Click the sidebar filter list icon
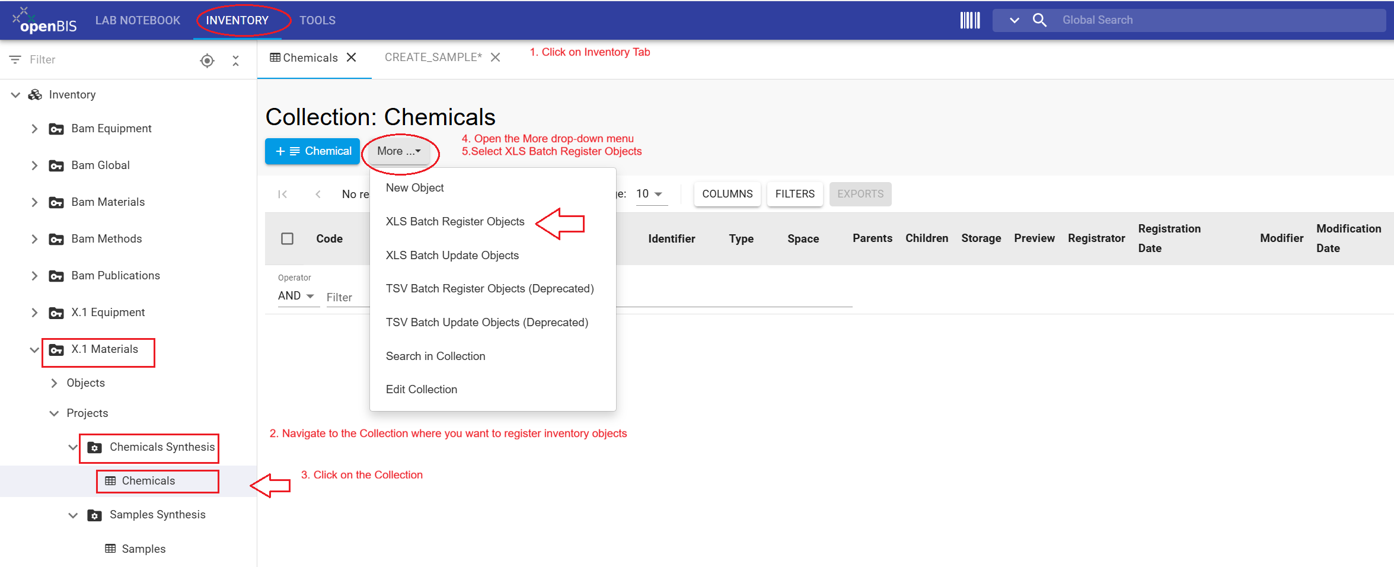Viewport: 1394px width, 567px height. click(15, 59)
